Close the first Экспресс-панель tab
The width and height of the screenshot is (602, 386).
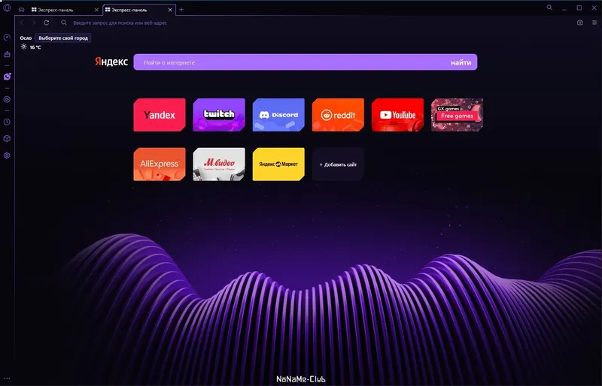[96, 10]
